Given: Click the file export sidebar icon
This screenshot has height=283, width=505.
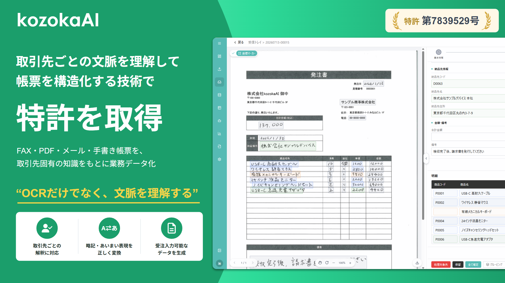Looking at the screenshot, I should pyautogui.click(x=219, y=147).
